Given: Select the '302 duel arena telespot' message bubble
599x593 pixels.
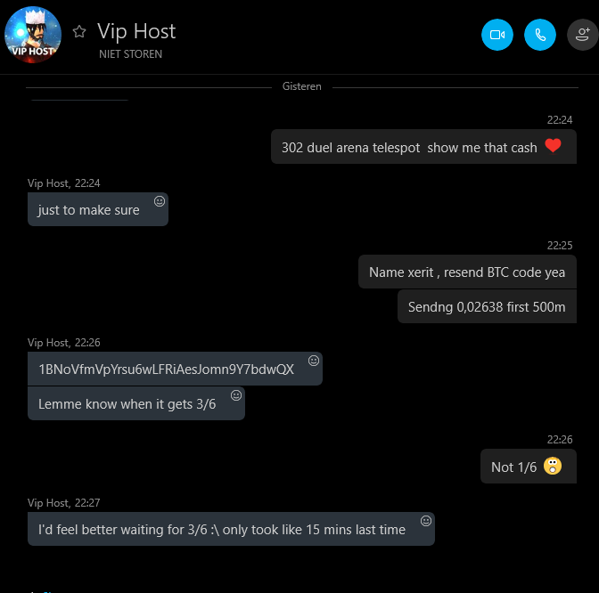Looking at the screenshot, I should tap(423, 147).
